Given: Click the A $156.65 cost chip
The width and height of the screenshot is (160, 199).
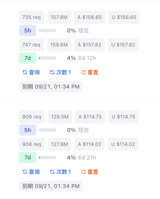Looking at the screenshot, I should pyautogui.click(x=90, y=17).
